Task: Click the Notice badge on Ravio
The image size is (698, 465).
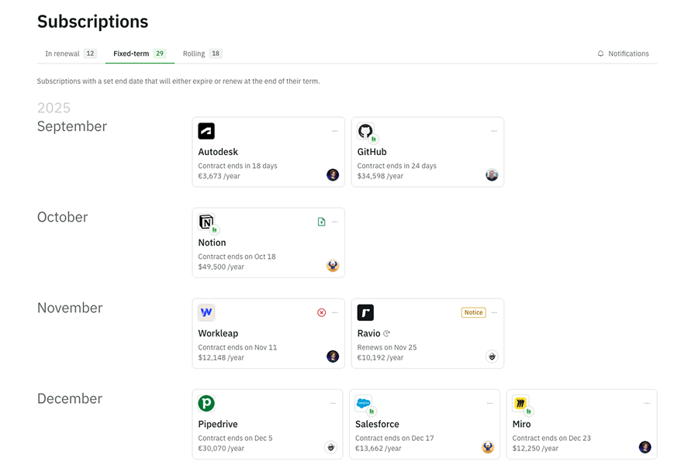Action: pyautogui.click(x=473, y=312)
